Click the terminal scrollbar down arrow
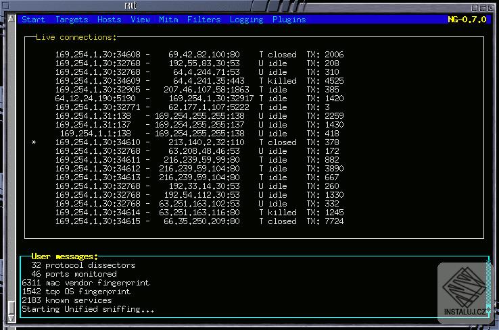The image size is (499, 330). click(11, 319)
